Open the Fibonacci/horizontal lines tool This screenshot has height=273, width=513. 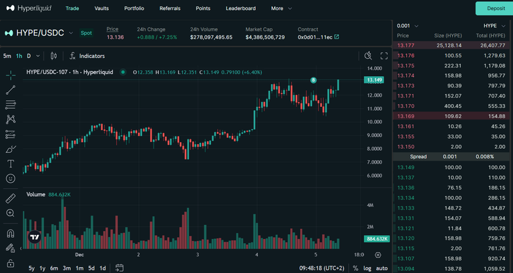click(11, 105)
